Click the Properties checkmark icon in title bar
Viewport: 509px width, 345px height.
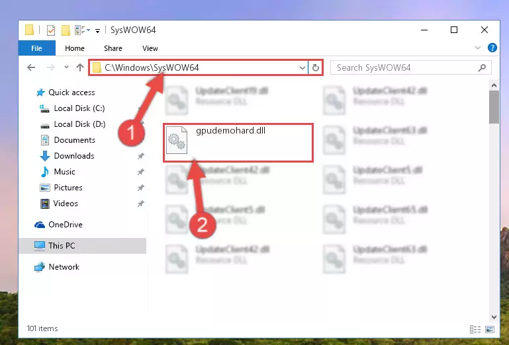pos(51,30)
